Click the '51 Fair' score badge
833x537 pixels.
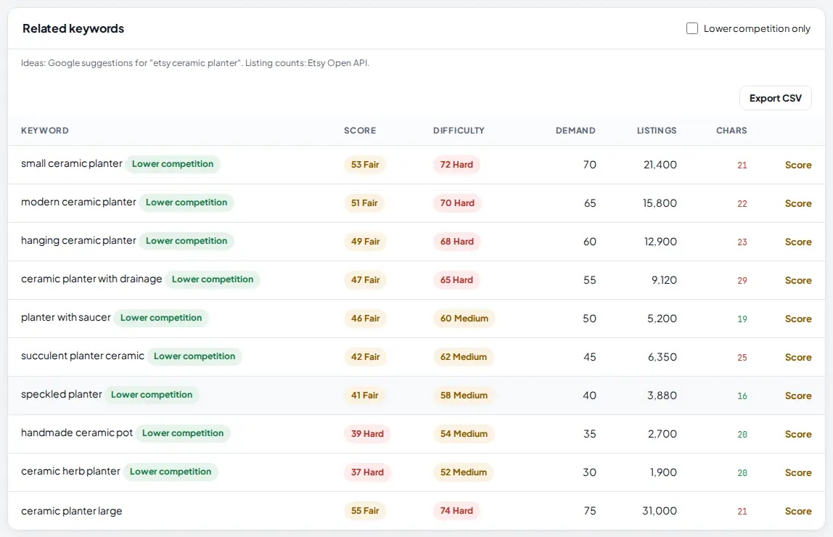364,203
